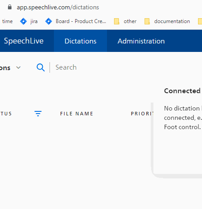
Task: Click the SpeechLive logo
Action: click(x=24, y=41)
